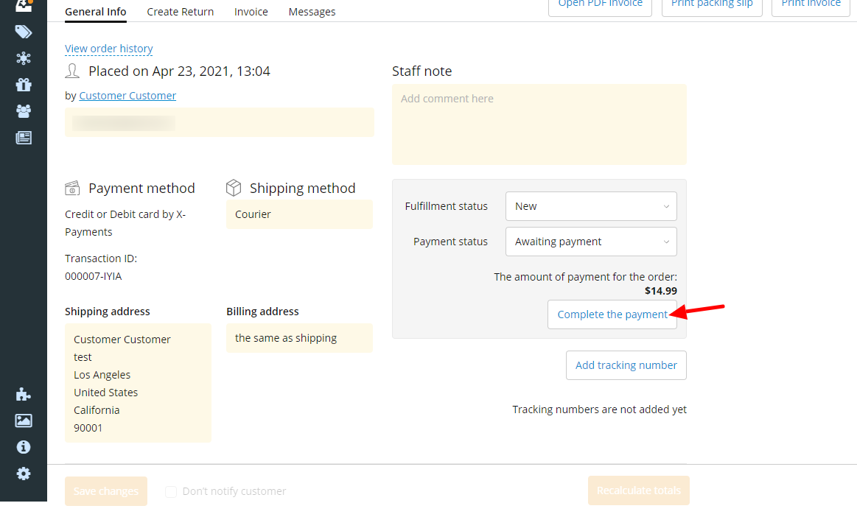This screenshot has width=857, height=517.
Task: Open the info circle icon in the sidebar
Action: (23, 447)
